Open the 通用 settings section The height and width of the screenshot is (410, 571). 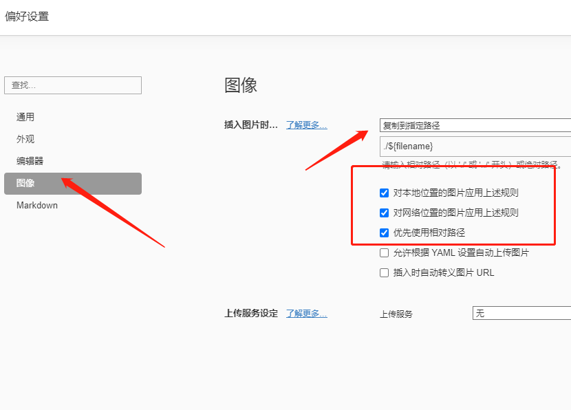coord(25,117)
